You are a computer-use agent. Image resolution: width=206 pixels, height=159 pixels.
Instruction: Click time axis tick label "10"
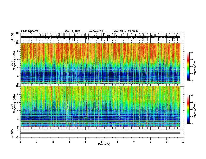pos(183,142)
